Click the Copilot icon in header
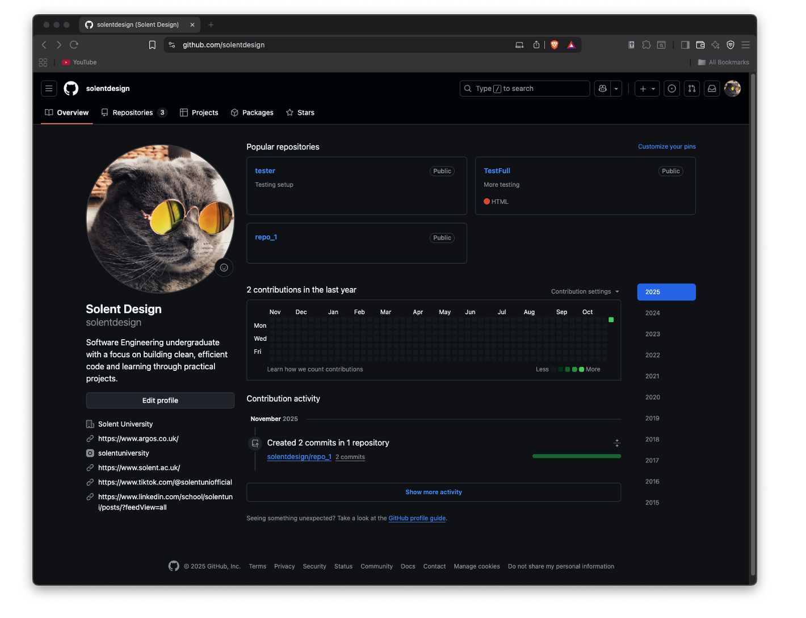 pyautogui.click(x=602, y=89)
